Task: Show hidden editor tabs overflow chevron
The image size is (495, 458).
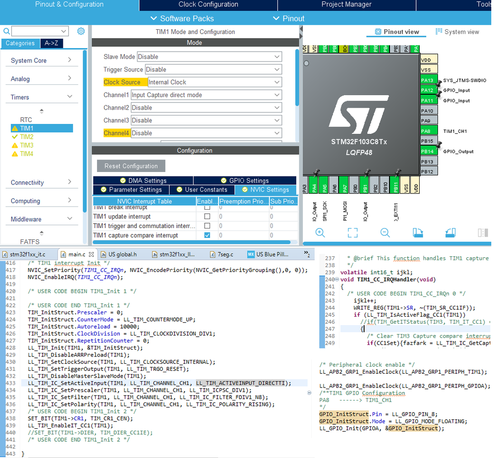Action: [307, 253]
